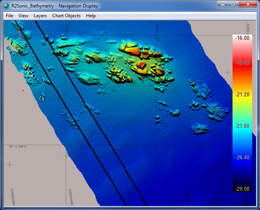Click the globe application icon in title bar
260x210 pixels.
click(x=6, y=6)
